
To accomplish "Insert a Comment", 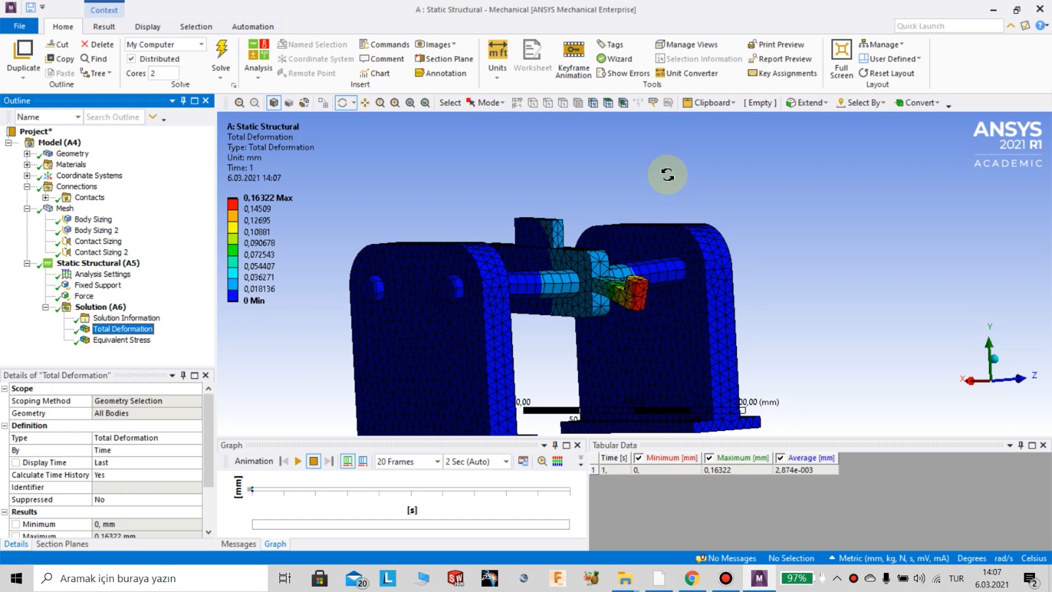I will pyautogui.click(x=383, y=59).
